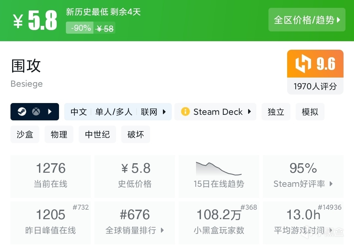Click the Steam Deck yellow info icon
The width and height of the screenshot is (354, 245).
pos(185,112)
